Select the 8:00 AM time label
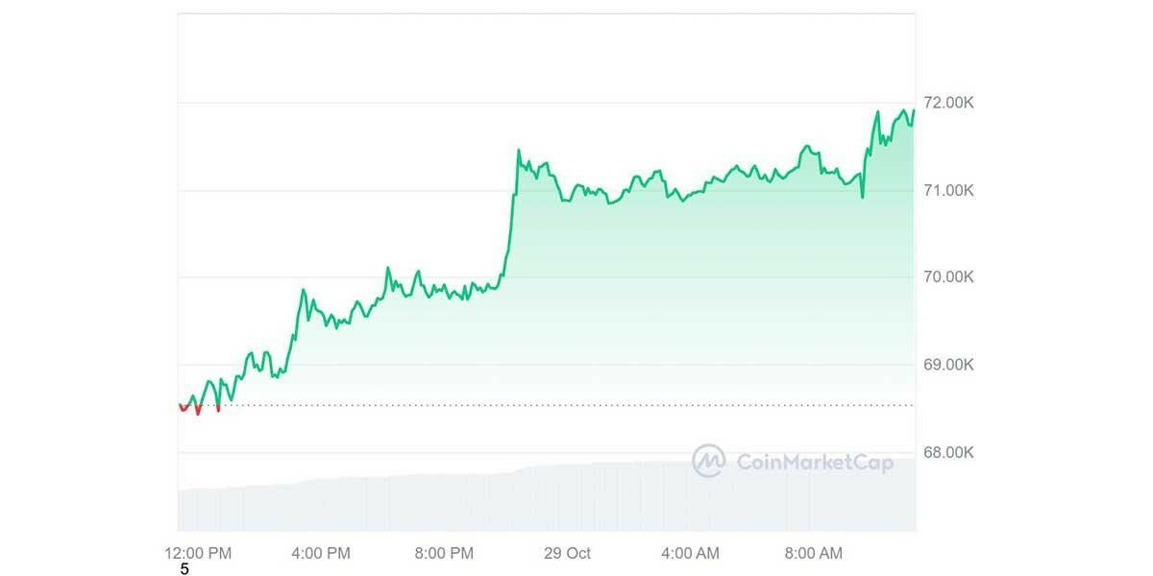 tap(812, 553)
